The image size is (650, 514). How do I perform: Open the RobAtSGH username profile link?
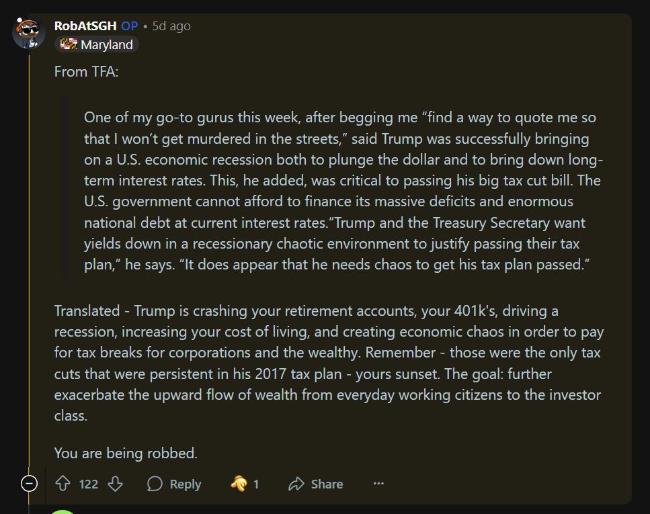(85, 26)
